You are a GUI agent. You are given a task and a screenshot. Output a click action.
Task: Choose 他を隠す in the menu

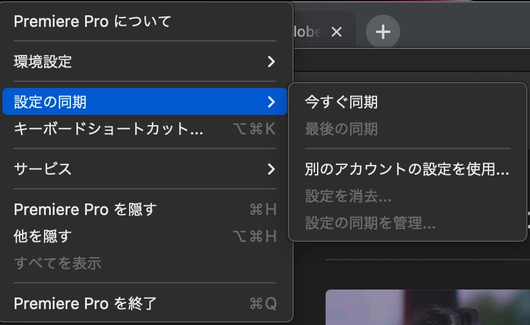click(x=144, y=236)
